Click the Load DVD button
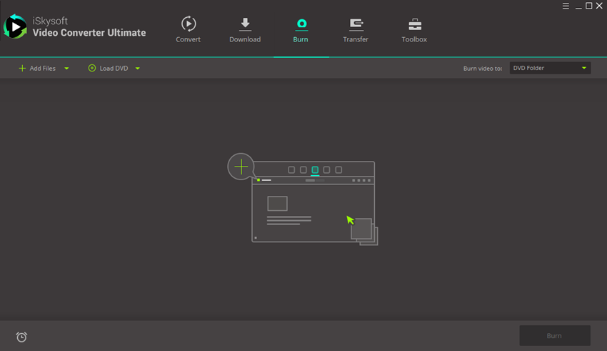 click(108, 69)
